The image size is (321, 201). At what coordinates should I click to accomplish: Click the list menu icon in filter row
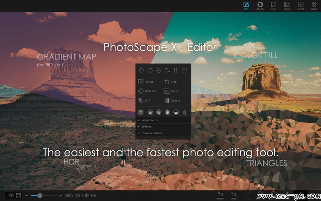click(x=141, y=112)
